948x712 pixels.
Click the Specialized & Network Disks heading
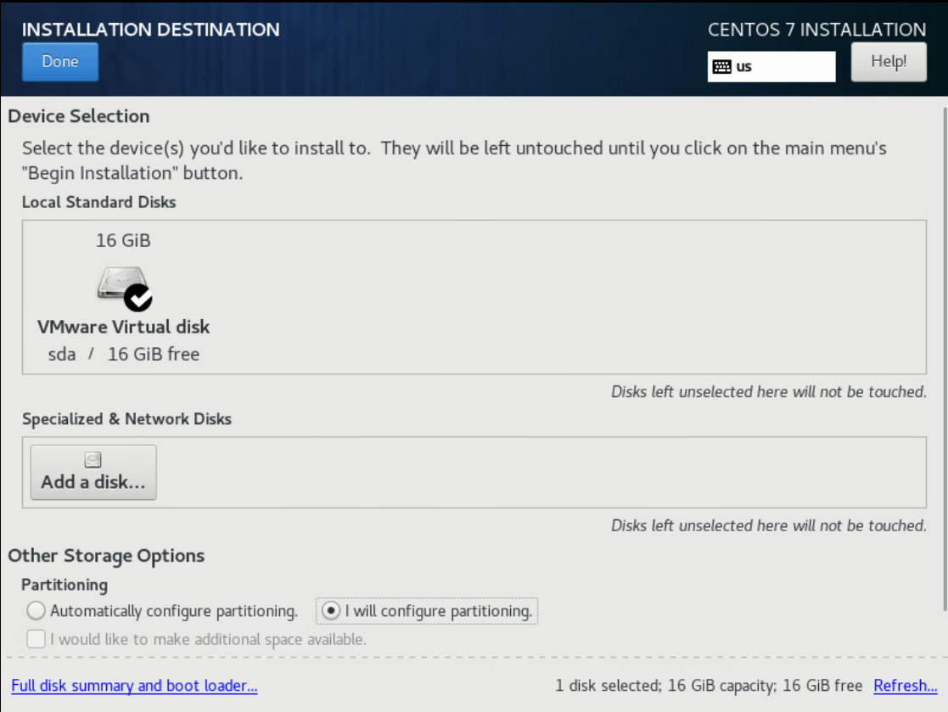coord(127,419)
